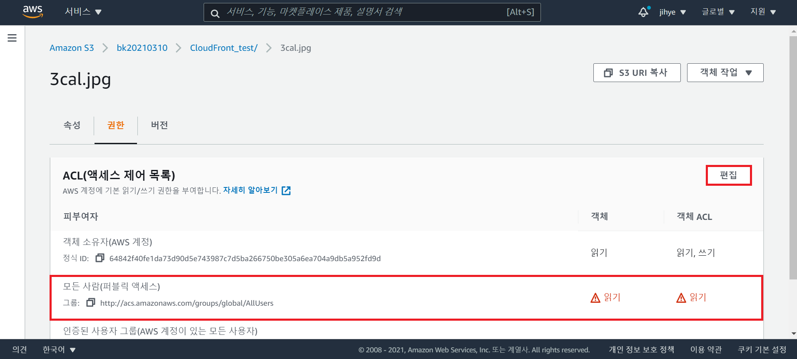This screenshot has height=359, width=797.
Task: Click the 객체 ACL column header
Action: click(x=694, y=217)
